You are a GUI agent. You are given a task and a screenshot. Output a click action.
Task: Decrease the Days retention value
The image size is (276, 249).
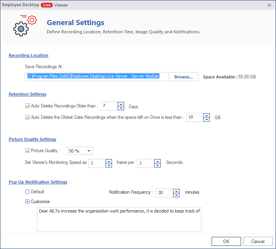tap(121, 108)
